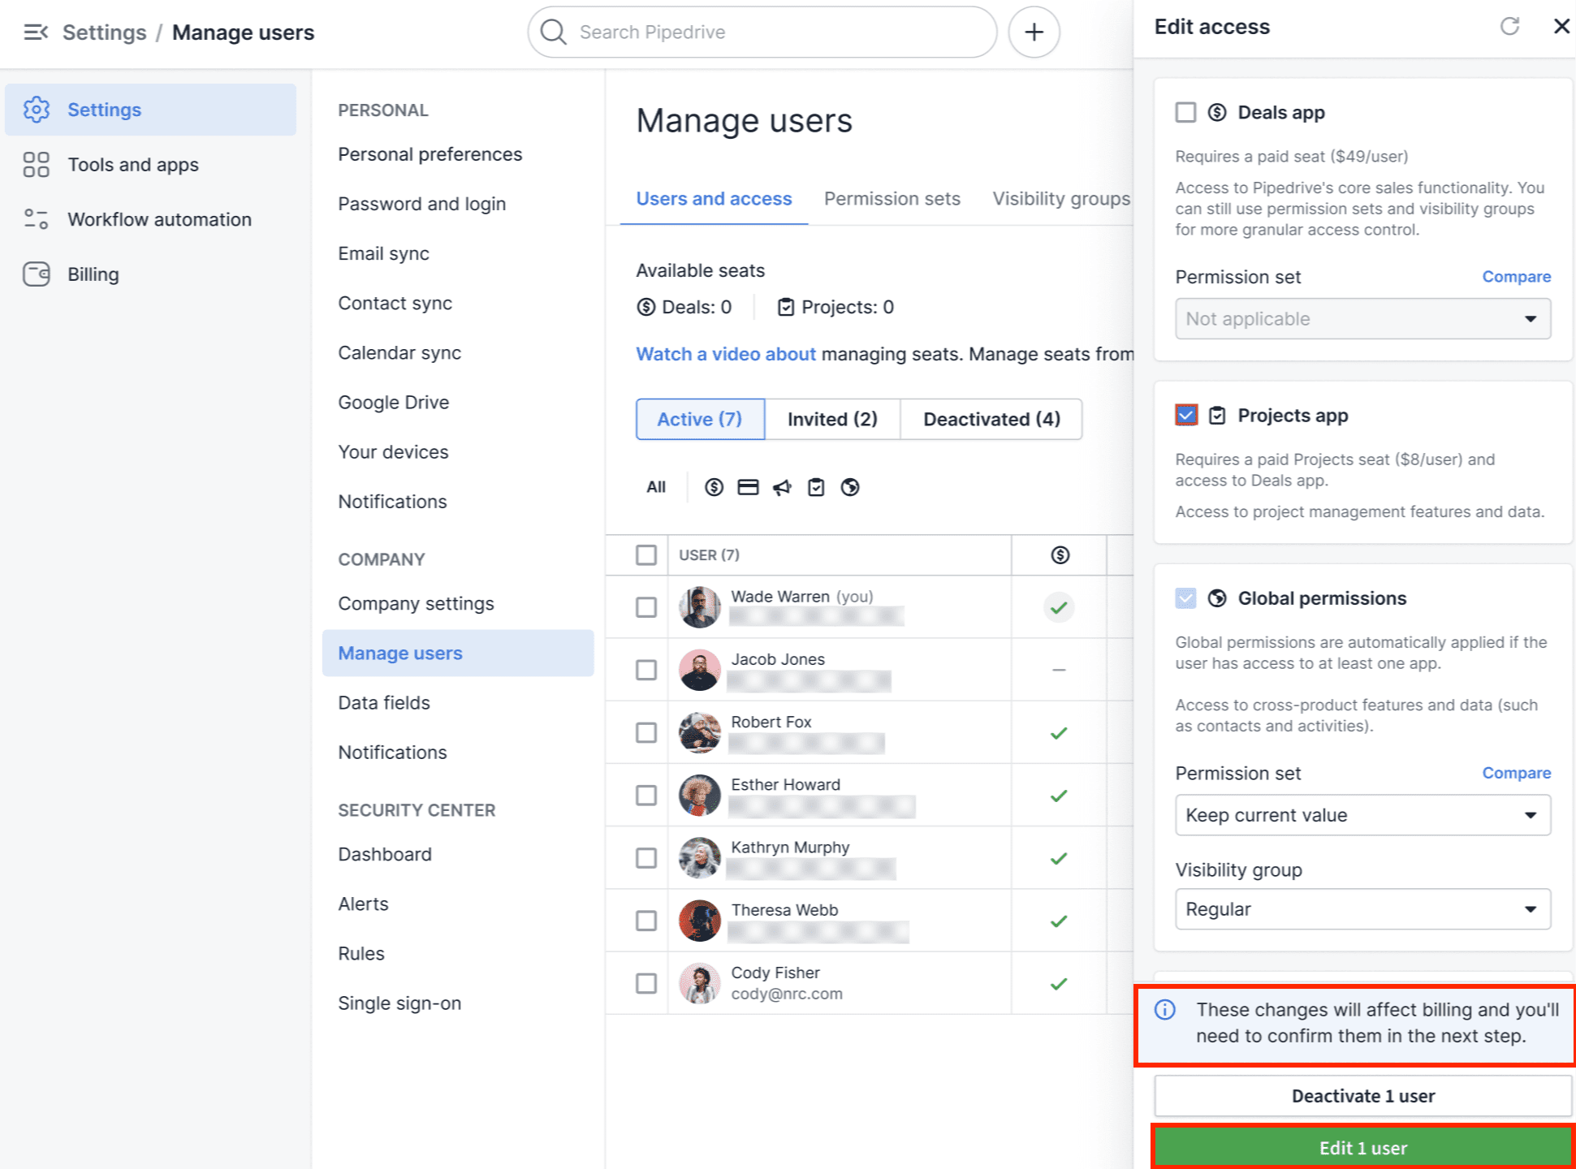Select Robert Fox's row checkbox
The height and width of the screenshot is (1169, 1576).
[646, 732]
